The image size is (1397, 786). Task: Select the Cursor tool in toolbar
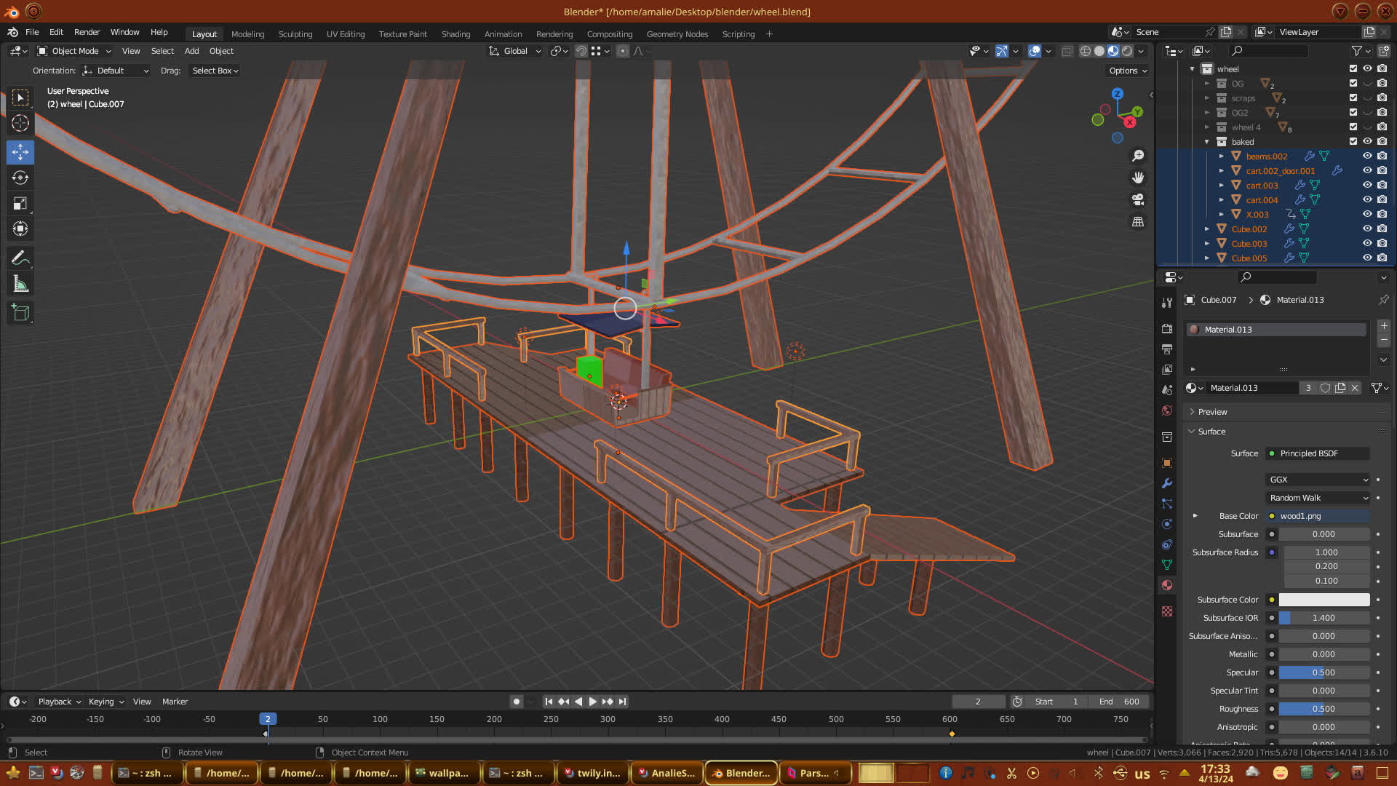point(20,123)
